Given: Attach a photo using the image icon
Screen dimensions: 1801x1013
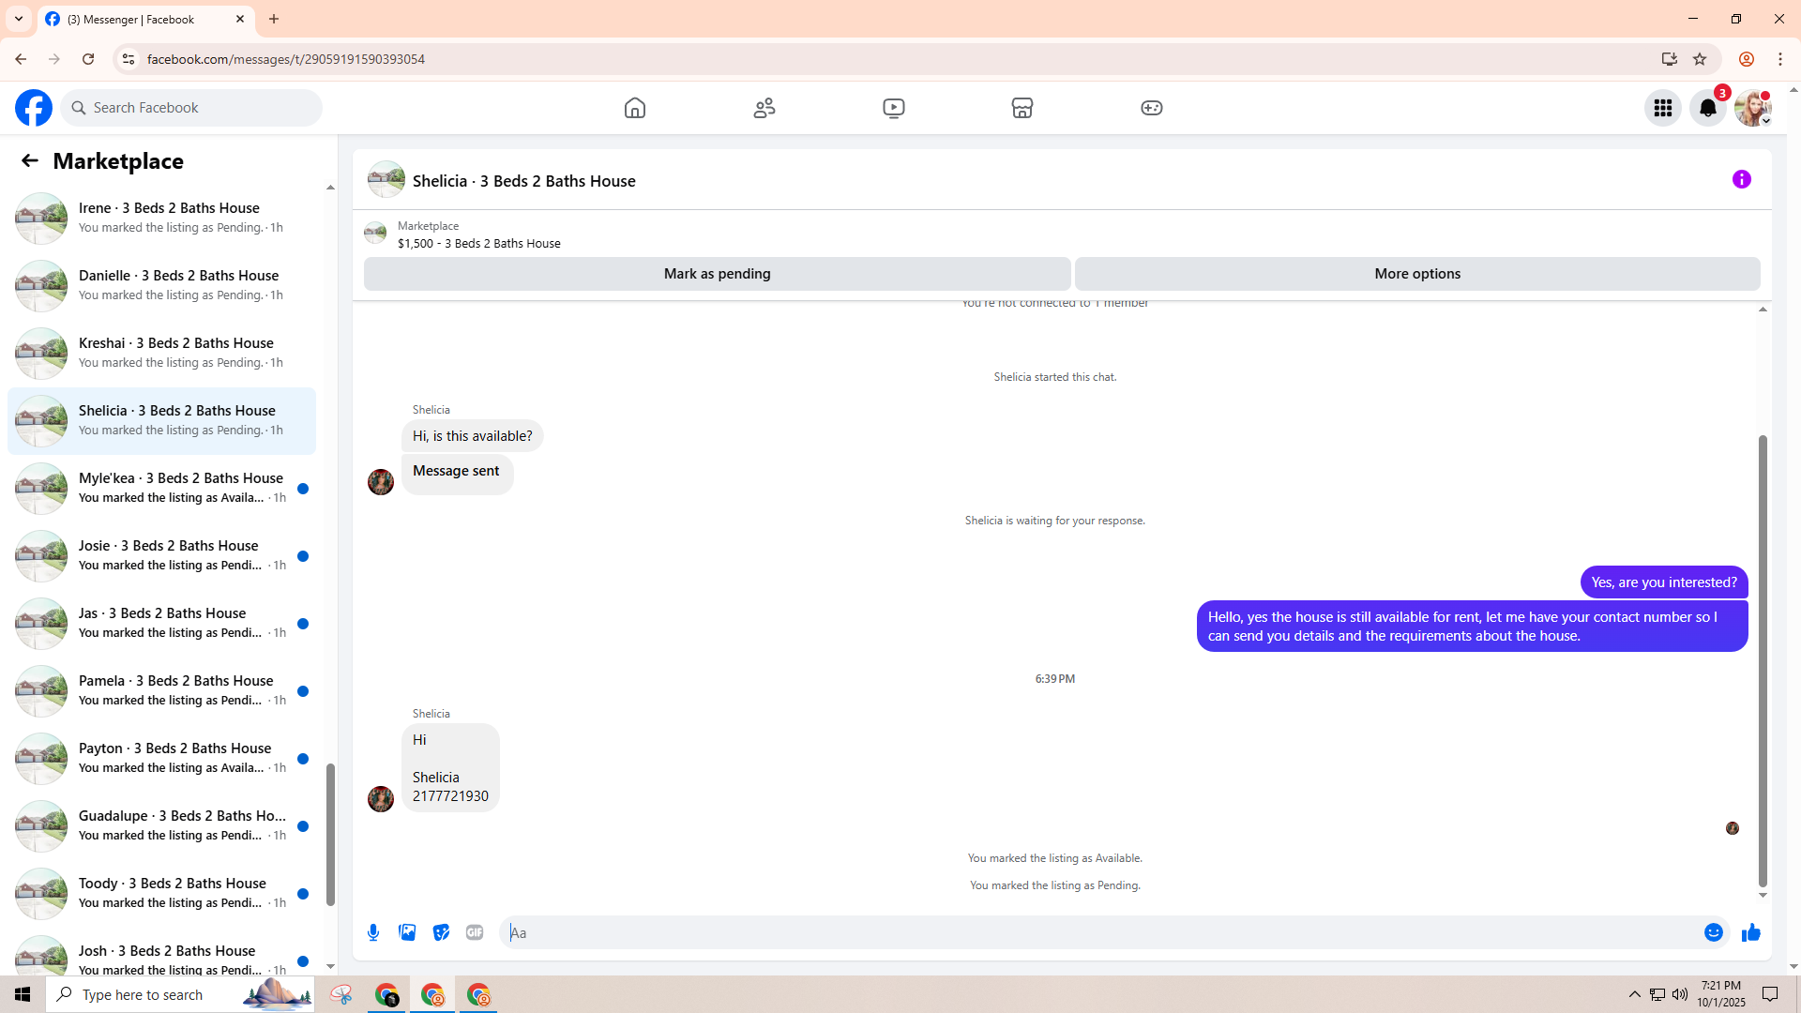Looking at the screenshot, I should click(407, 932).
